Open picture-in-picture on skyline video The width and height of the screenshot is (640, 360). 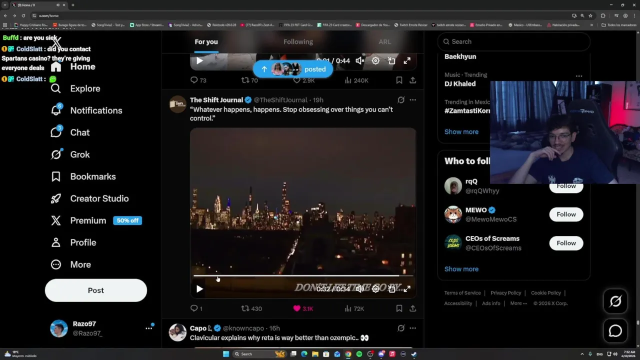391,289
